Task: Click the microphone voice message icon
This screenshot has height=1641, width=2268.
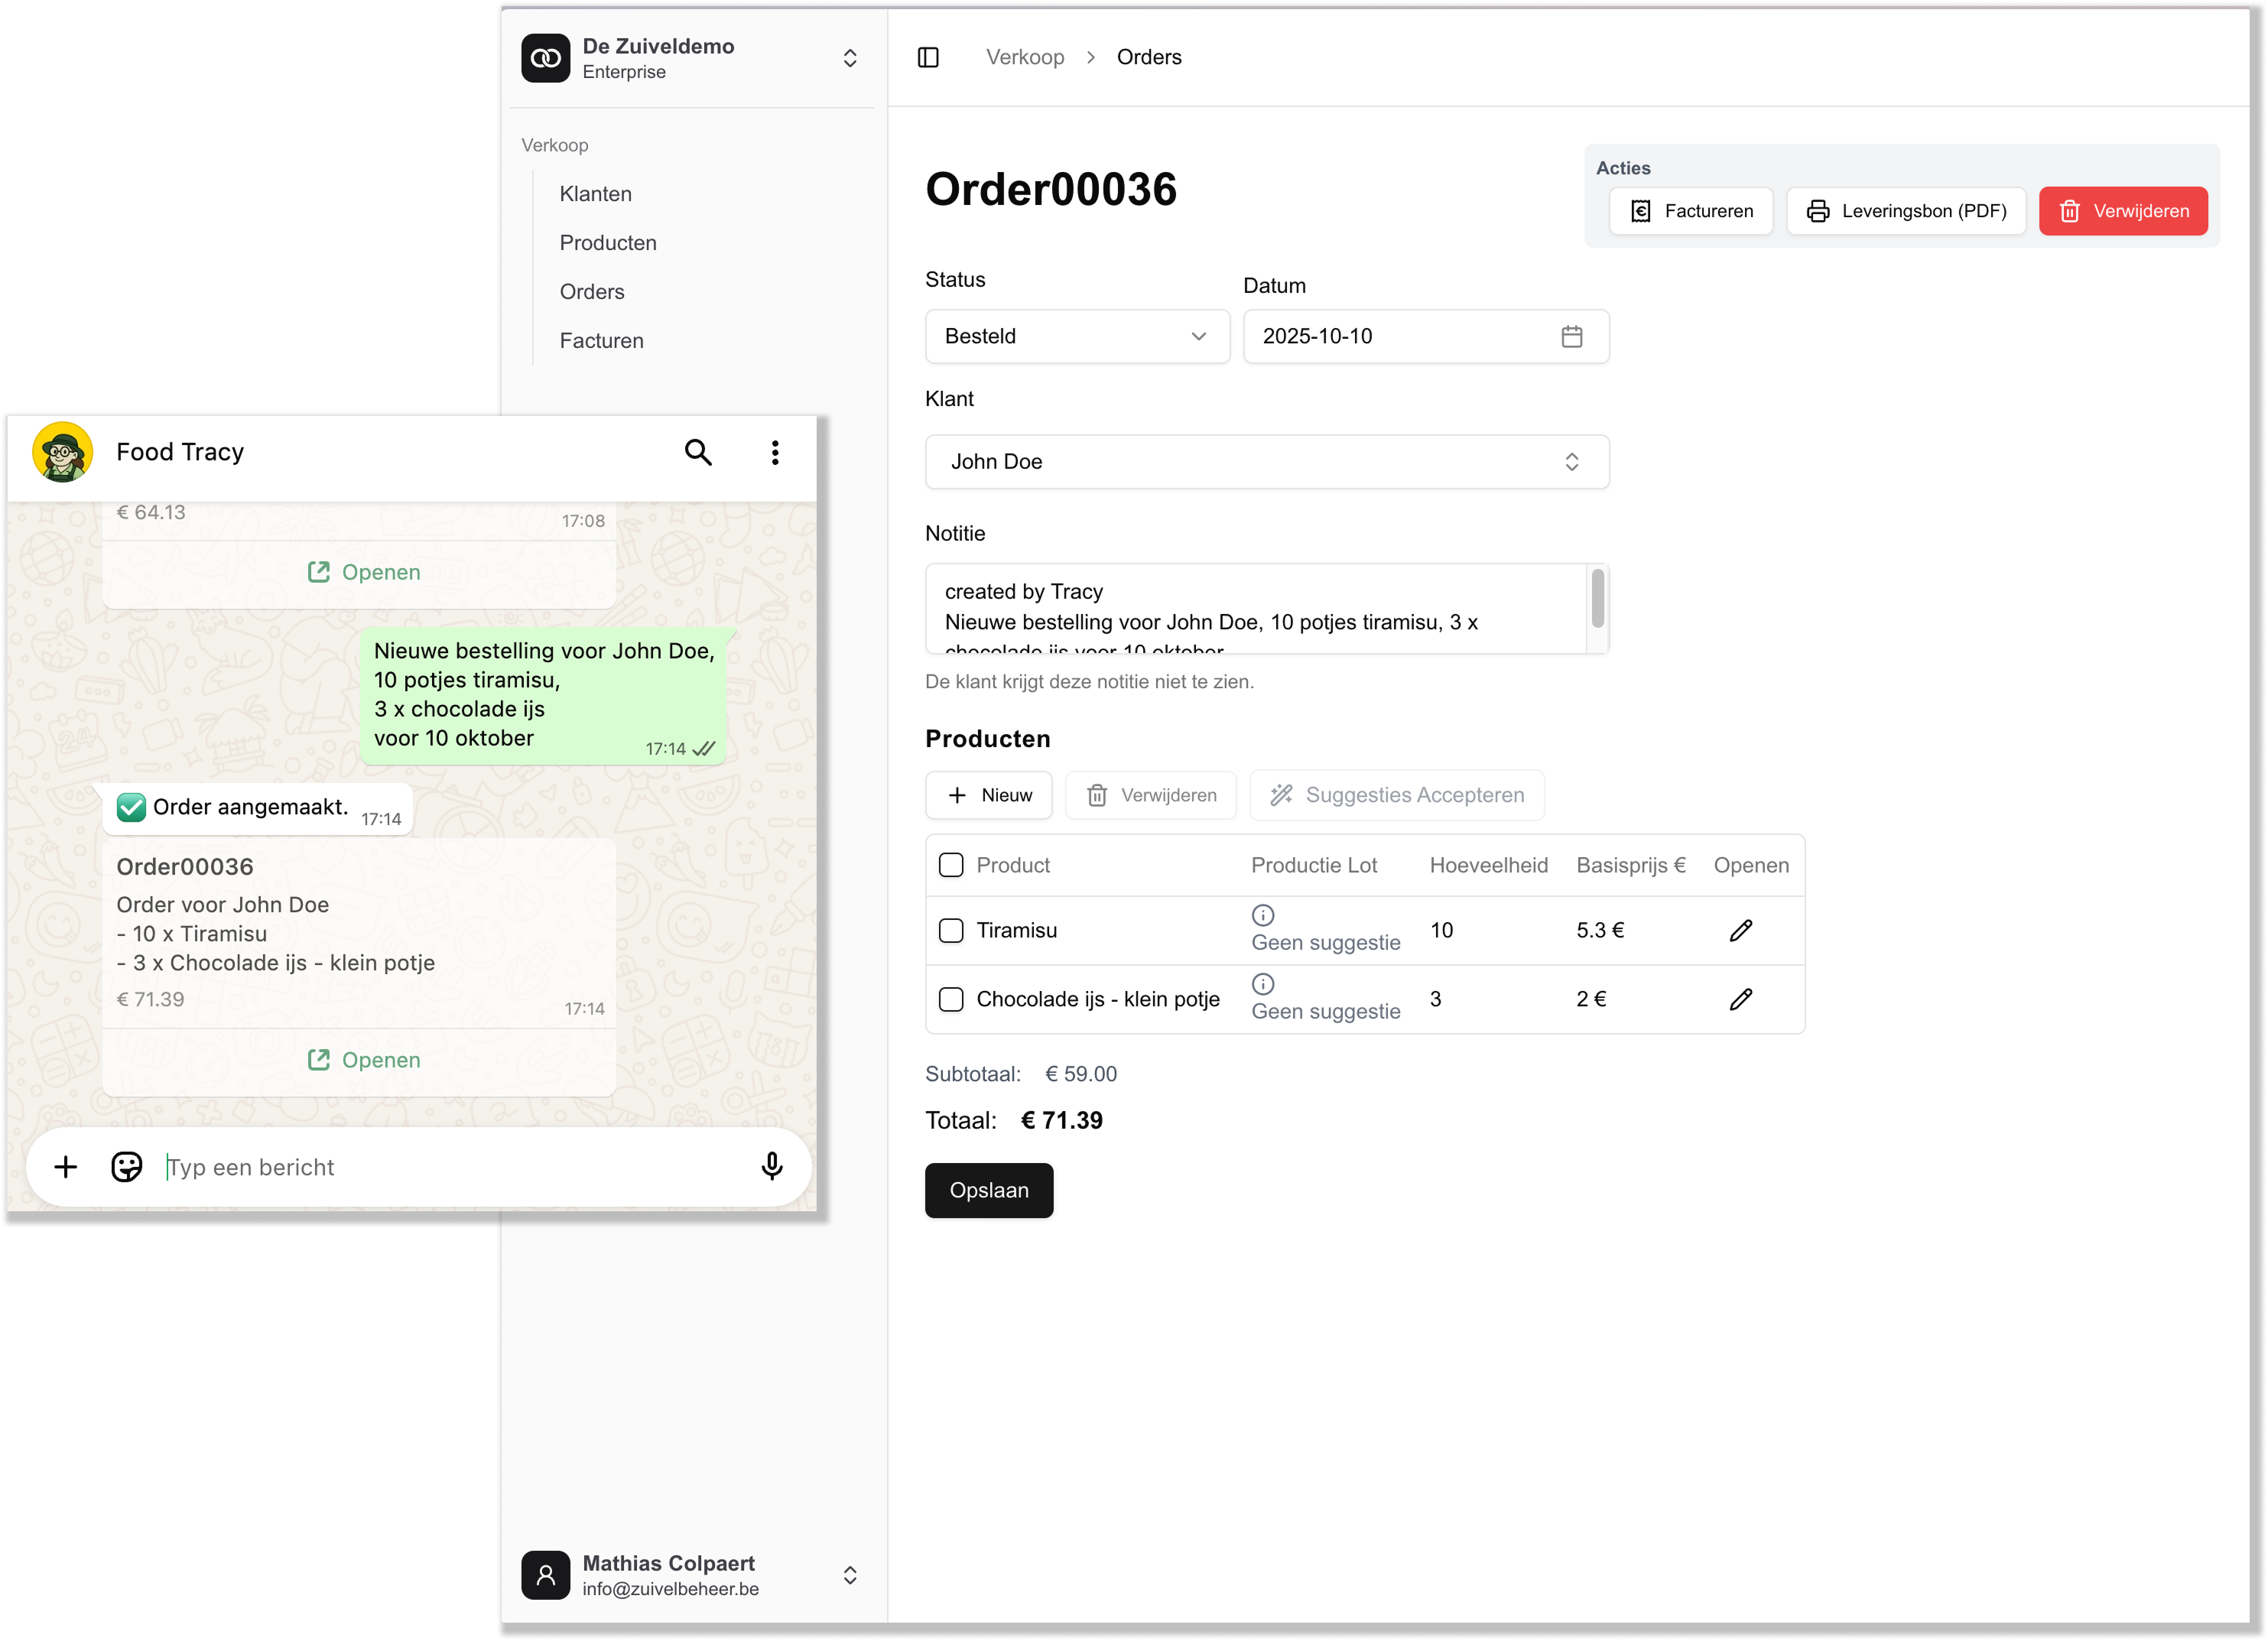Action: 771,1166
